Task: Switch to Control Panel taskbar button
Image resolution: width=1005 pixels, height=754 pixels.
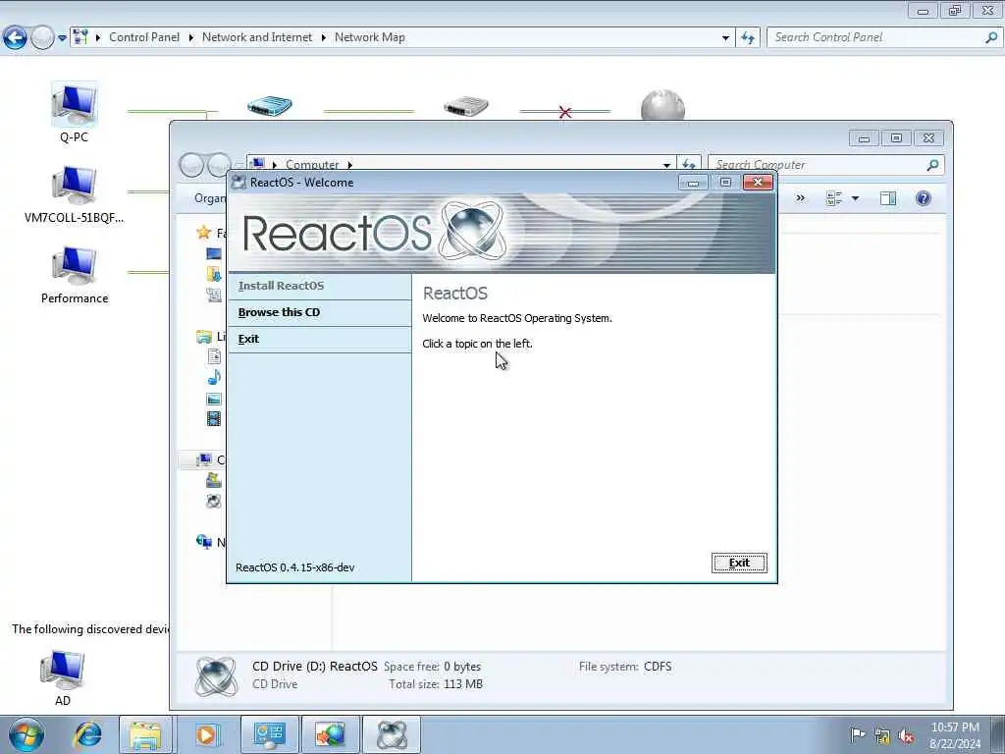Action: click(x=269, y=734)
